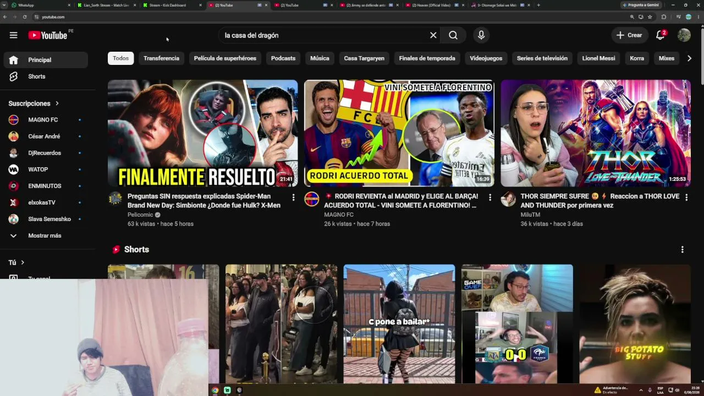Switch to the Heaven (Official Video) tab
Screen dimensions: 704x396
tap(435, 5)
